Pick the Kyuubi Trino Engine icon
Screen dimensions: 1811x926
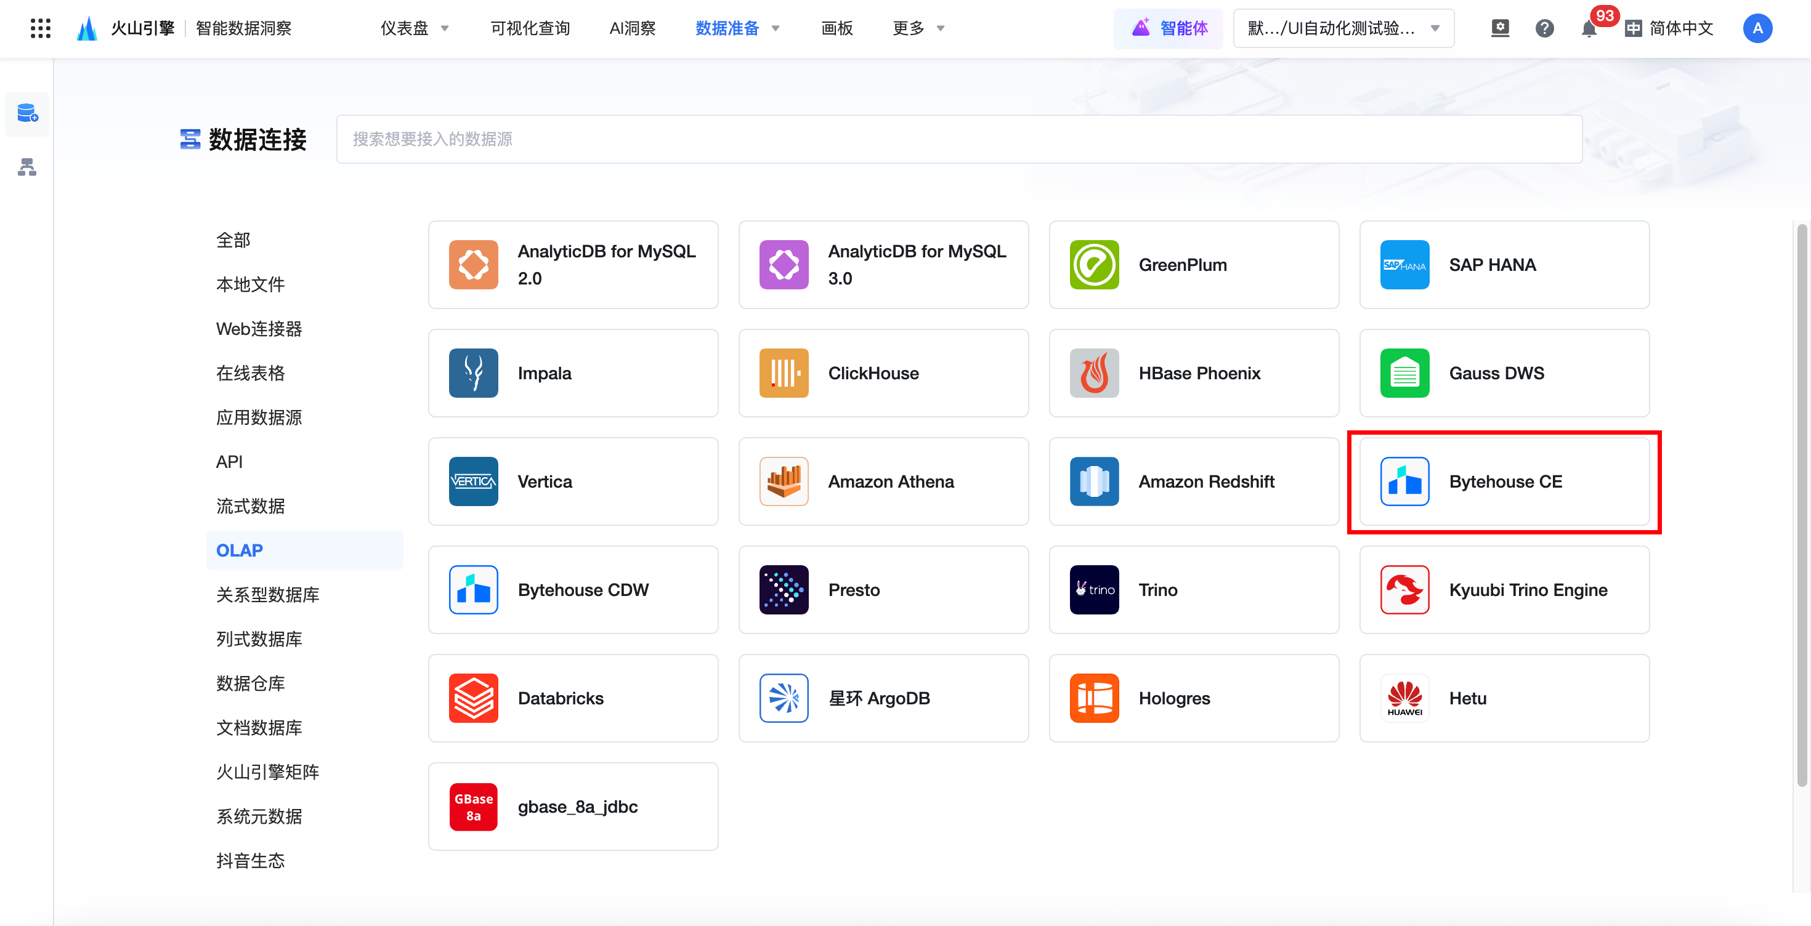[x=1404, y=589]
